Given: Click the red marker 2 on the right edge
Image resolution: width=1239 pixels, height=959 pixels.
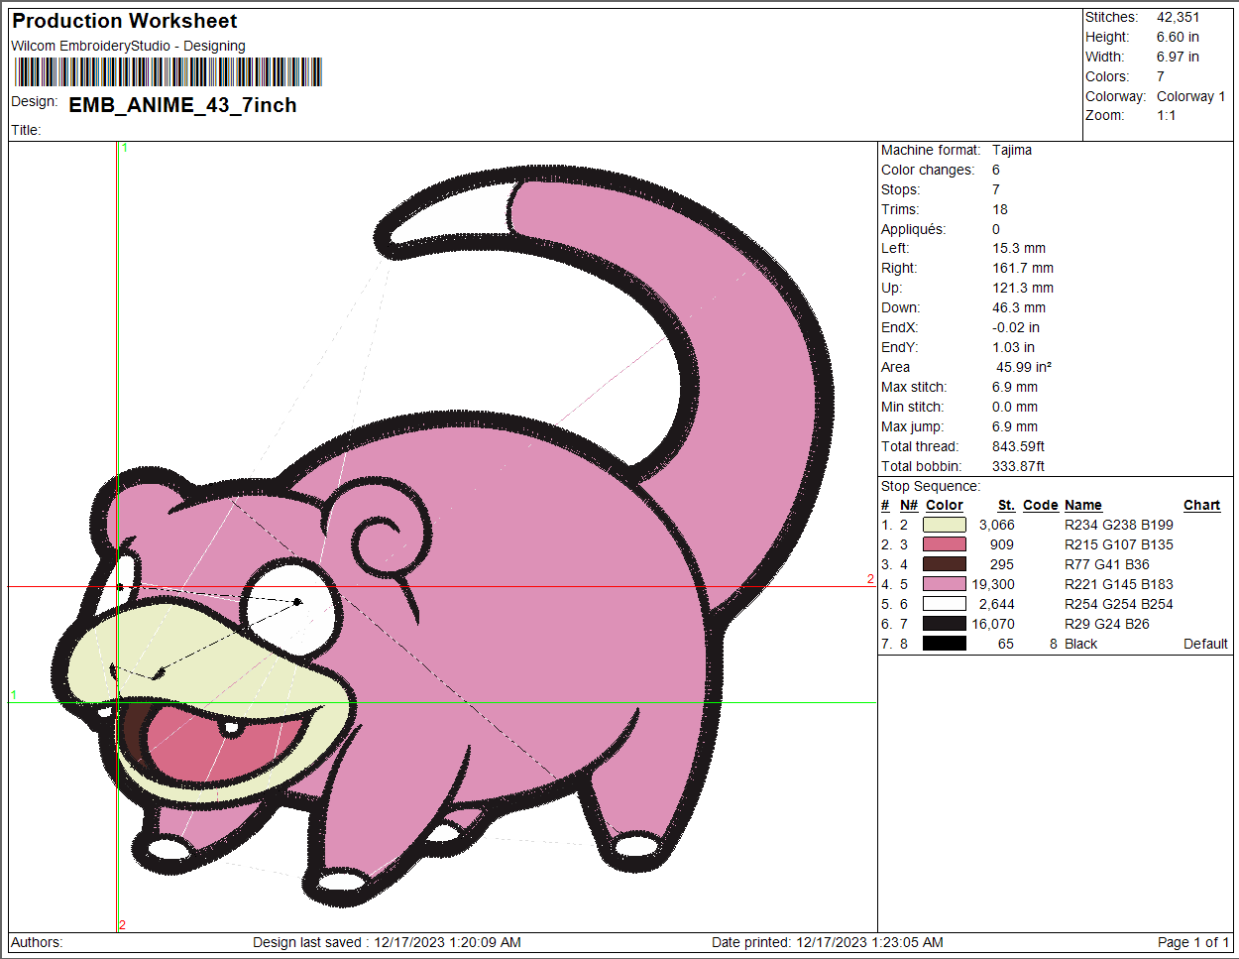Looking at the screenshot, I should point(870,579).
